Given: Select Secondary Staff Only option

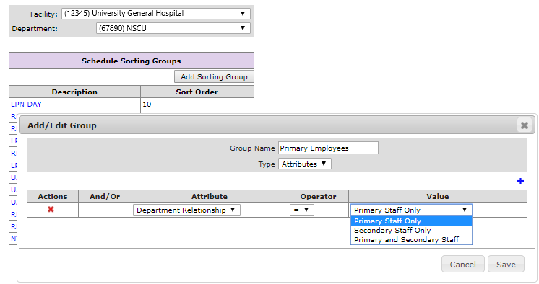Looking at the screenshot, I should [x=411, y=231].
